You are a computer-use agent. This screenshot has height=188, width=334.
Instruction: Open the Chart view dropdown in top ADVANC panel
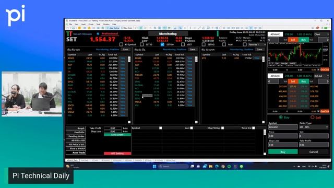321,34
